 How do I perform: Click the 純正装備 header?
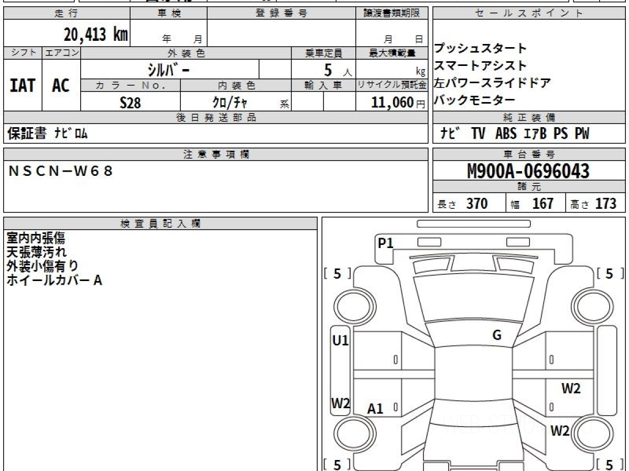pos(529,118)
